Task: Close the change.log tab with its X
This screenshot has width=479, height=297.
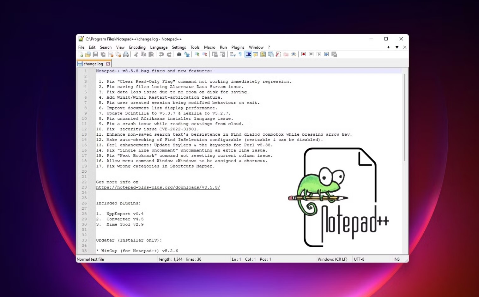Action: tap(108, 64)
